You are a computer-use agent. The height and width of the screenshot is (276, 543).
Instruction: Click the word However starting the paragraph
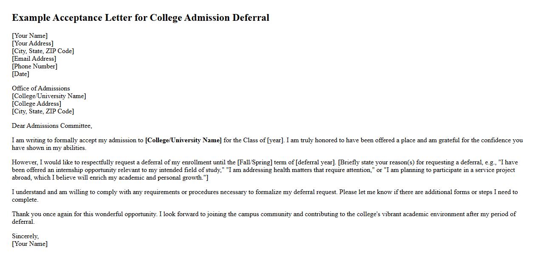25,162
